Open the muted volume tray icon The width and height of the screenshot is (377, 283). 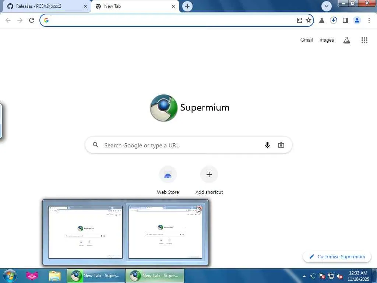click(x=340, y=276)
